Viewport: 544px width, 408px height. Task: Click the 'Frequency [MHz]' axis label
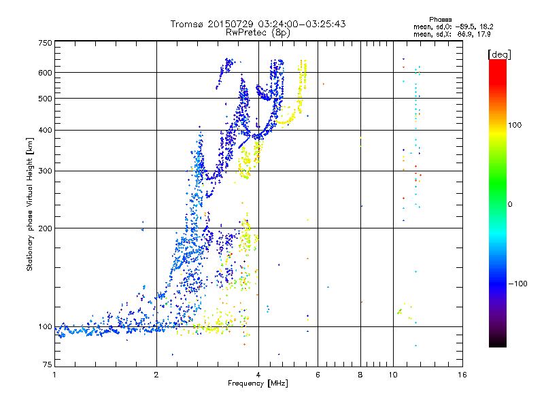point(258,384)
